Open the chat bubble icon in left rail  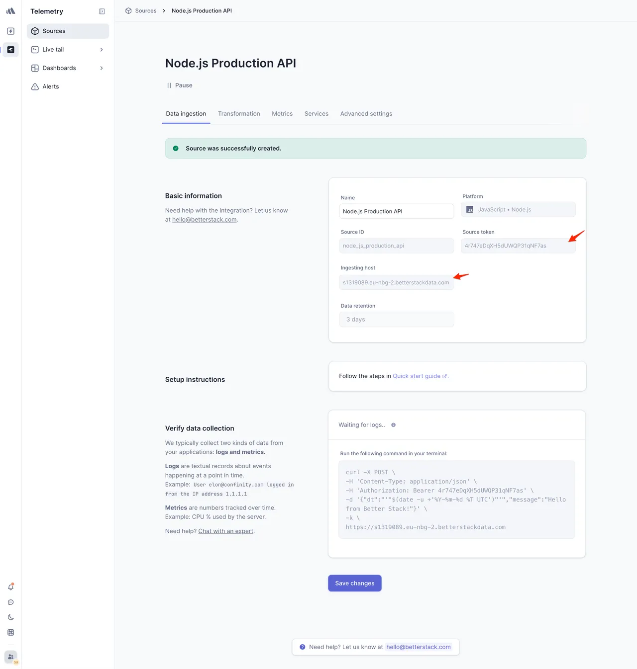point(10,602)
